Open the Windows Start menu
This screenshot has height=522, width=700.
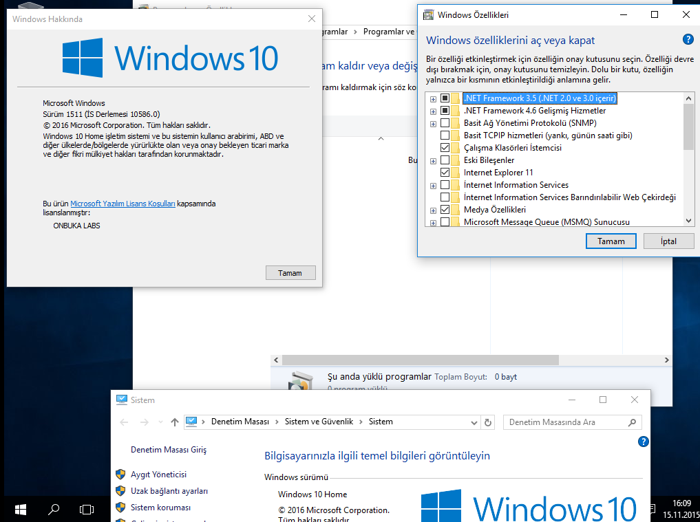[x=21, y=509]
